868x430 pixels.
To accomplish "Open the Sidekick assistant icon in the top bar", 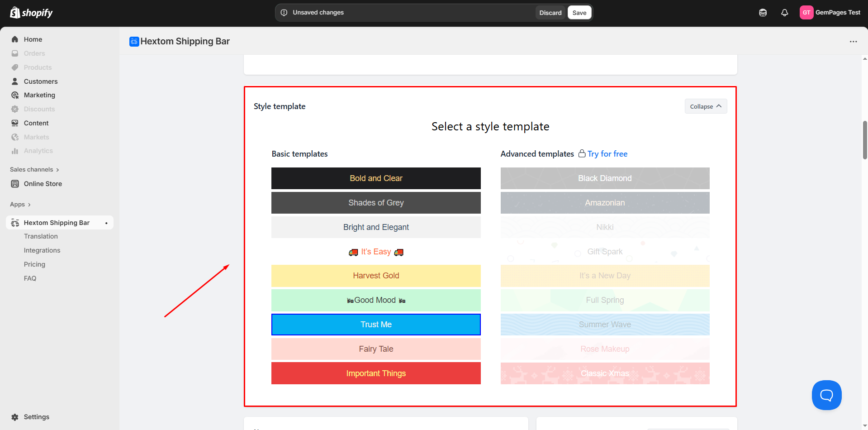I will tap(763, 13).
